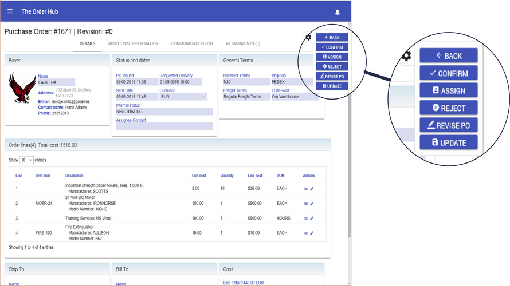Sort by the Line column header
Viewport: 510px width, 286px height.
(x=19, y=176)
